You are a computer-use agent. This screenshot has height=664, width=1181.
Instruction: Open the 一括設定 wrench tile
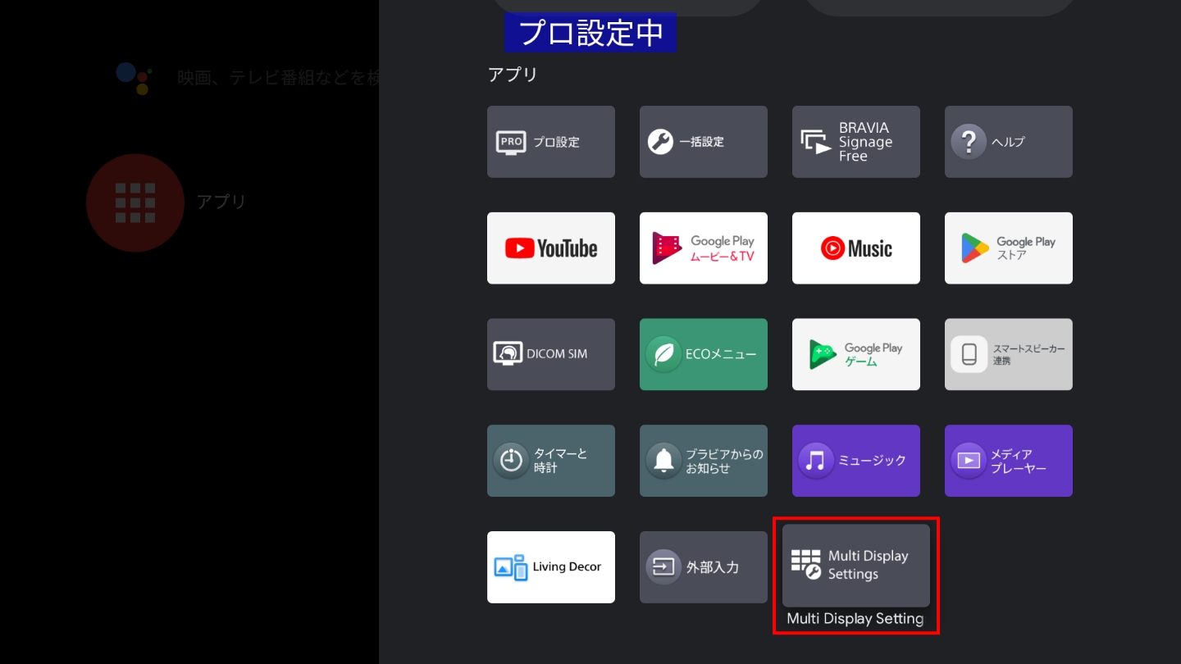click(x=703, y=142)
